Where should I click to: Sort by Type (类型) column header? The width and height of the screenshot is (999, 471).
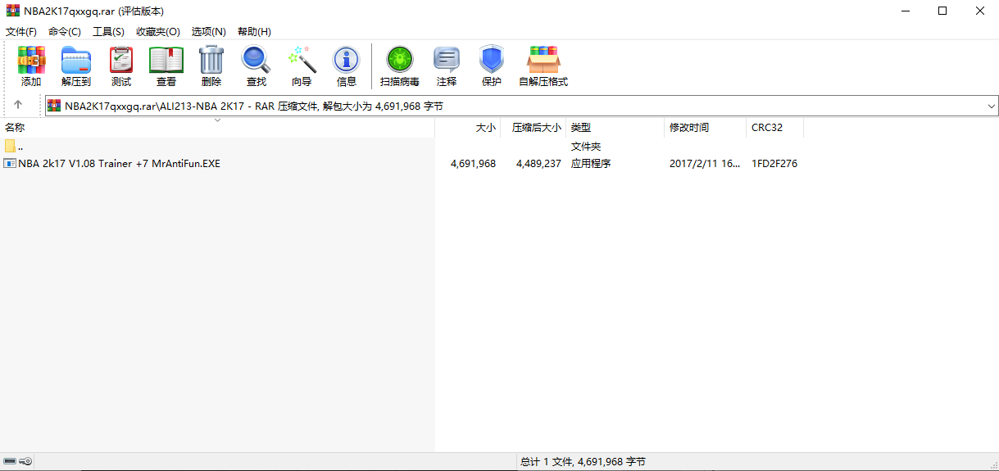[615, 128]
